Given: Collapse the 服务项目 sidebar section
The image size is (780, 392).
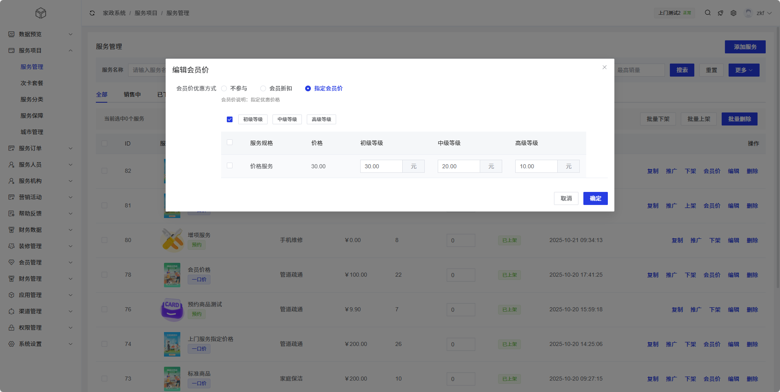Looking at the screenshot, I should point(41,51).
